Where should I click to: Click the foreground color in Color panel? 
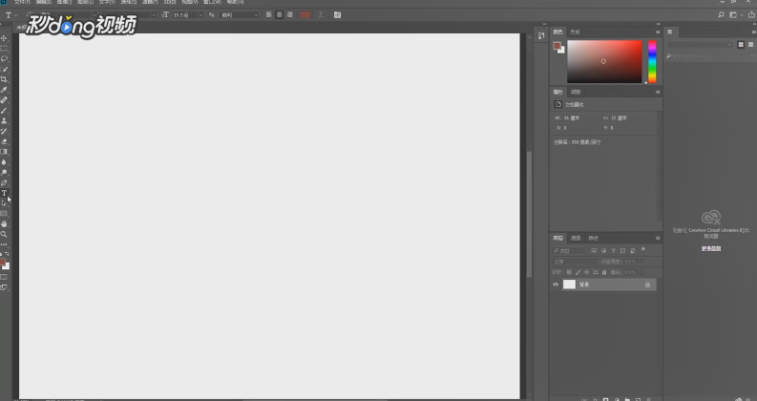click(557, 46)
